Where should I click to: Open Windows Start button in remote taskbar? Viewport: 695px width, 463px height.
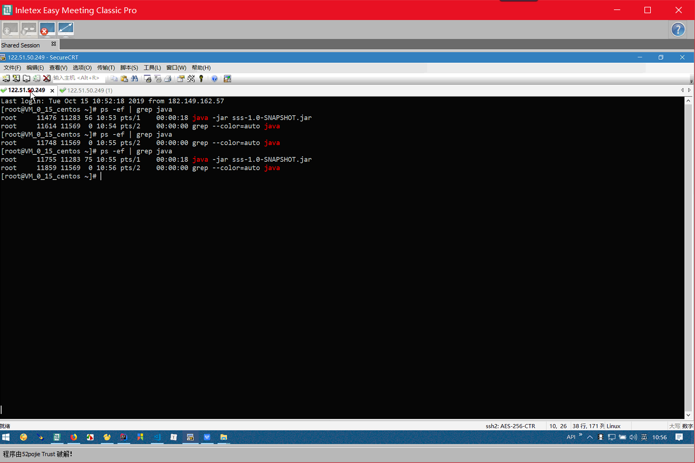(x=6, y=437)
